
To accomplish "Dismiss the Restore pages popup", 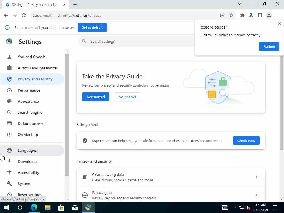I will point(279,24).
